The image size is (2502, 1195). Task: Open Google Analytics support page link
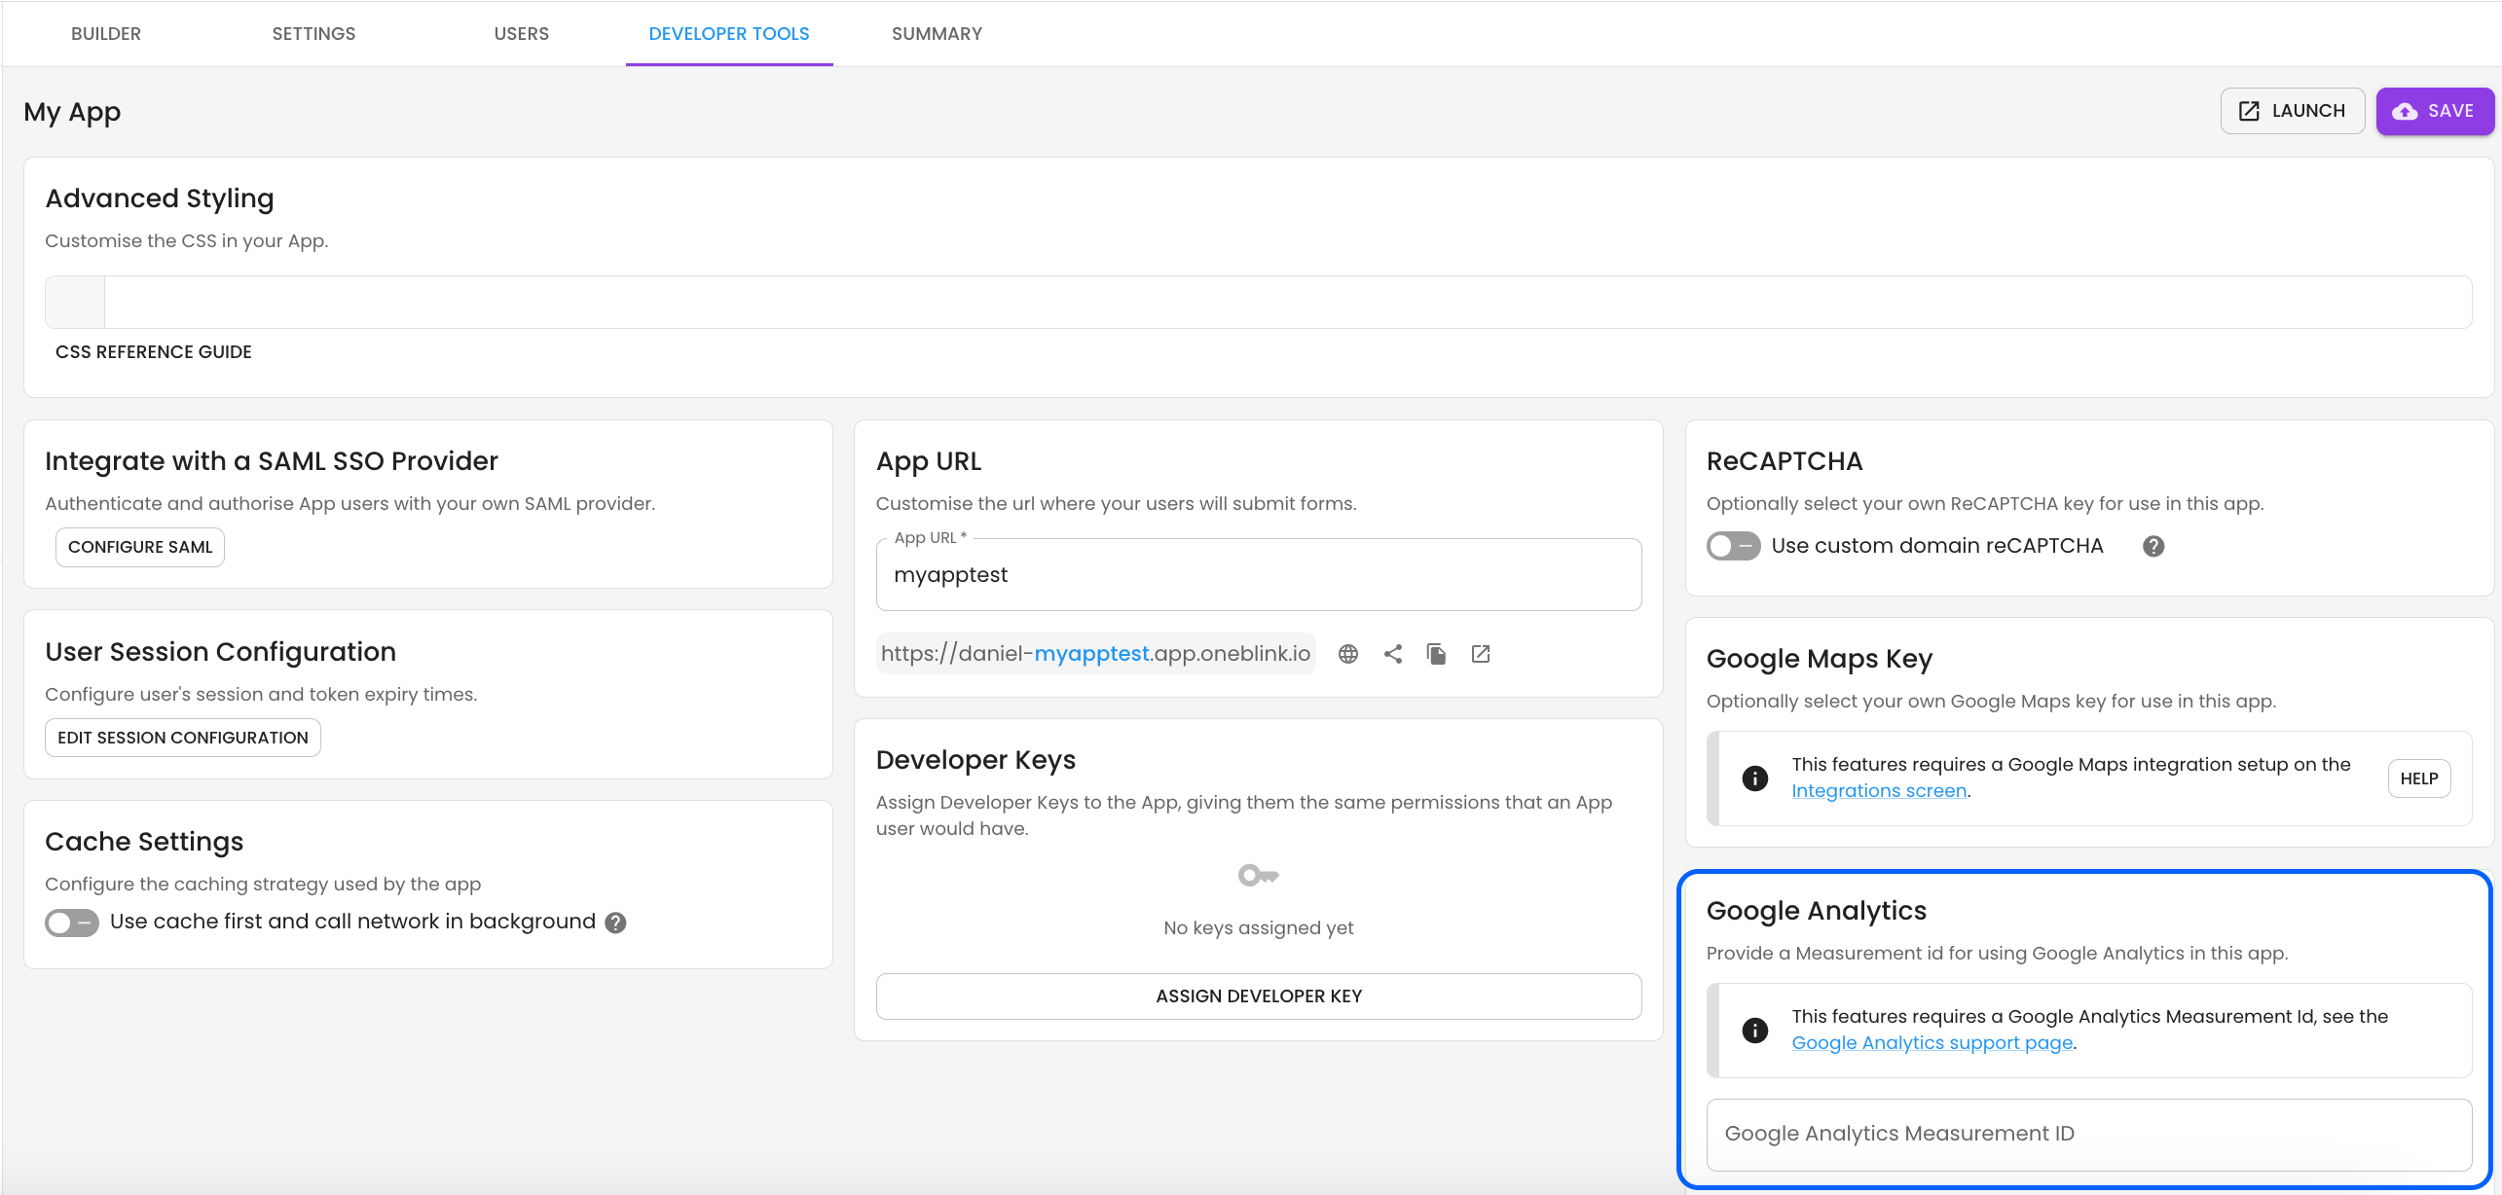click(1932, 1043)
